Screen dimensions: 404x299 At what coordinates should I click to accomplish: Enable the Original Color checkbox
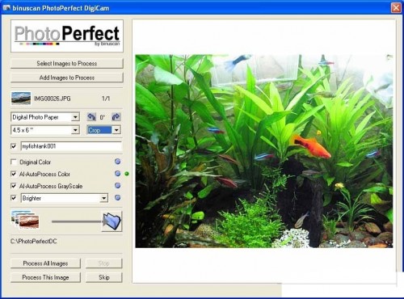(14, 162)
